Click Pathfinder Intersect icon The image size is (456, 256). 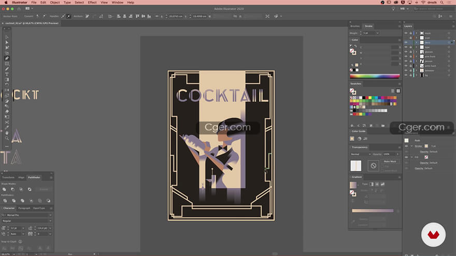pyautogui.click(x=21, y=189)
